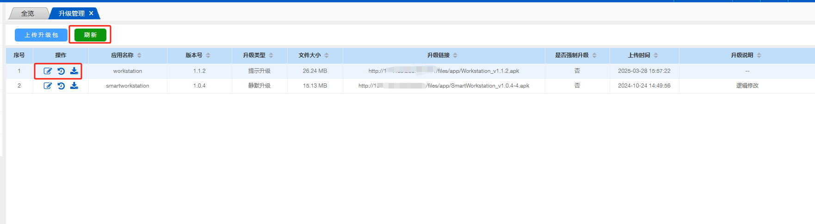Viewport: 815px width, 224px height.
Task: Click the forced-upgrade 否 cell in workstation row
Action: (577, 71)
